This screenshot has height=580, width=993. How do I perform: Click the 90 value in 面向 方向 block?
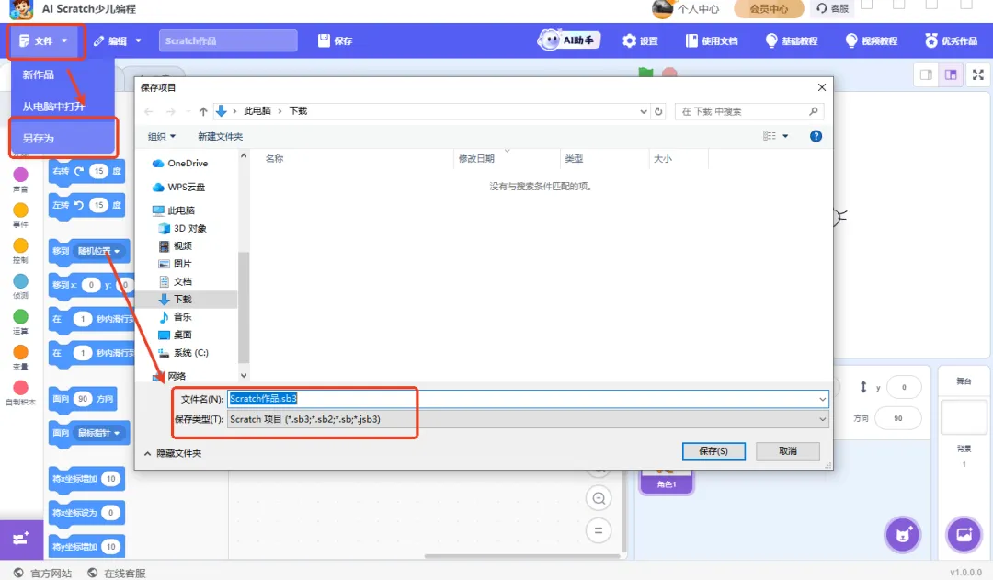pyautogui.click(x=83, y=399)
